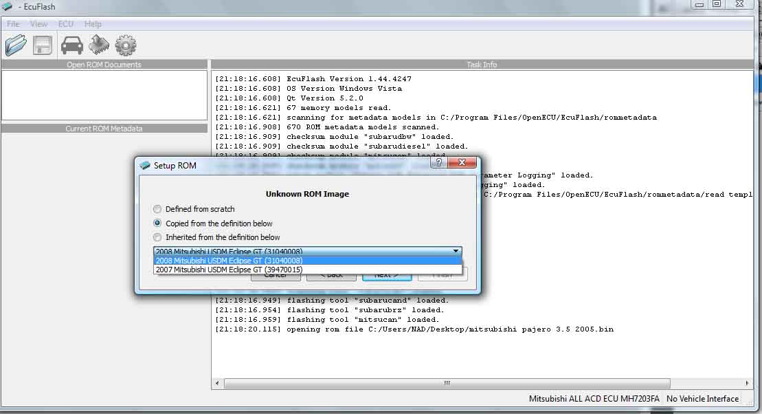
Task: Click the scanning for metadata models log line
Action: point(436,117)
